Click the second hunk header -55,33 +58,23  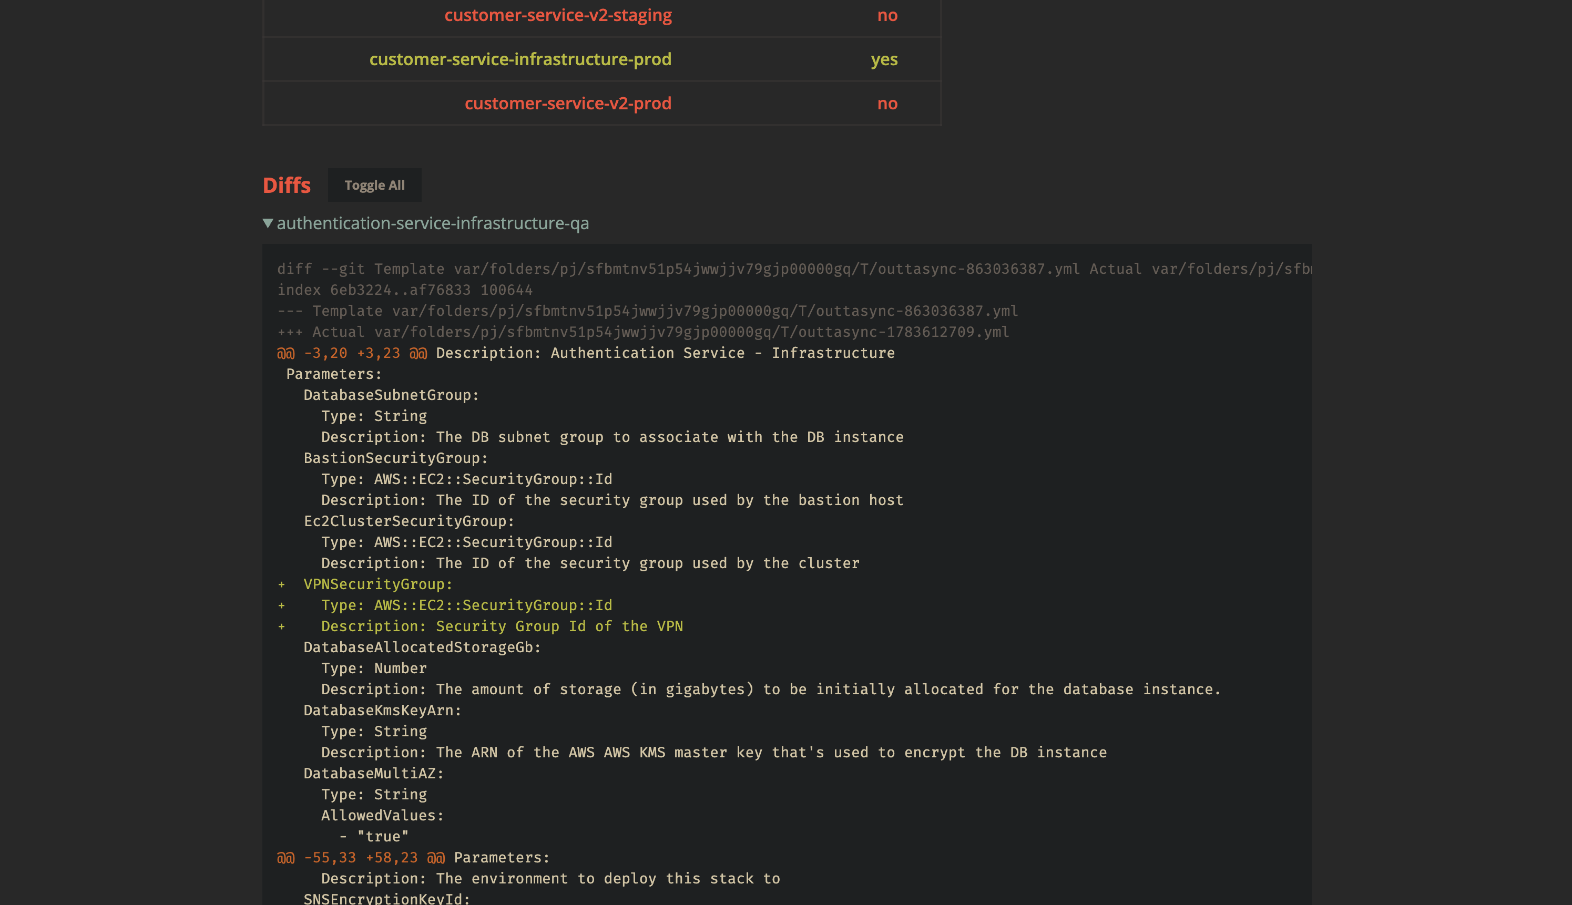361,858
